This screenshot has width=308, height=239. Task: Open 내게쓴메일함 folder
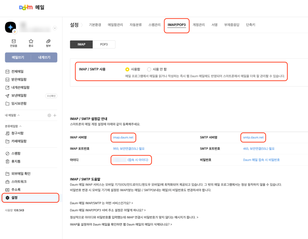(20, 87)
